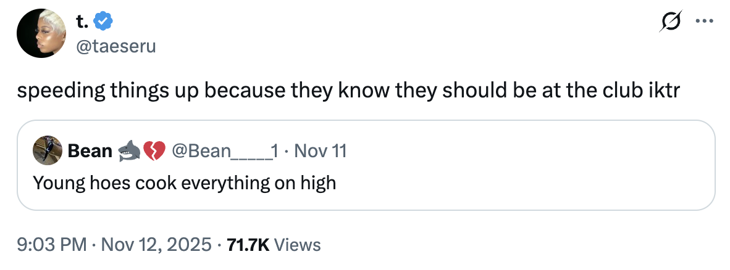The image size is (730, 270).
Task: Open the three-dot more options menu
Action: pos(703,23)
